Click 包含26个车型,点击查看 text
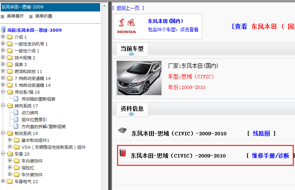The width and height of the screenshot is (295, 190). [173, 30]
